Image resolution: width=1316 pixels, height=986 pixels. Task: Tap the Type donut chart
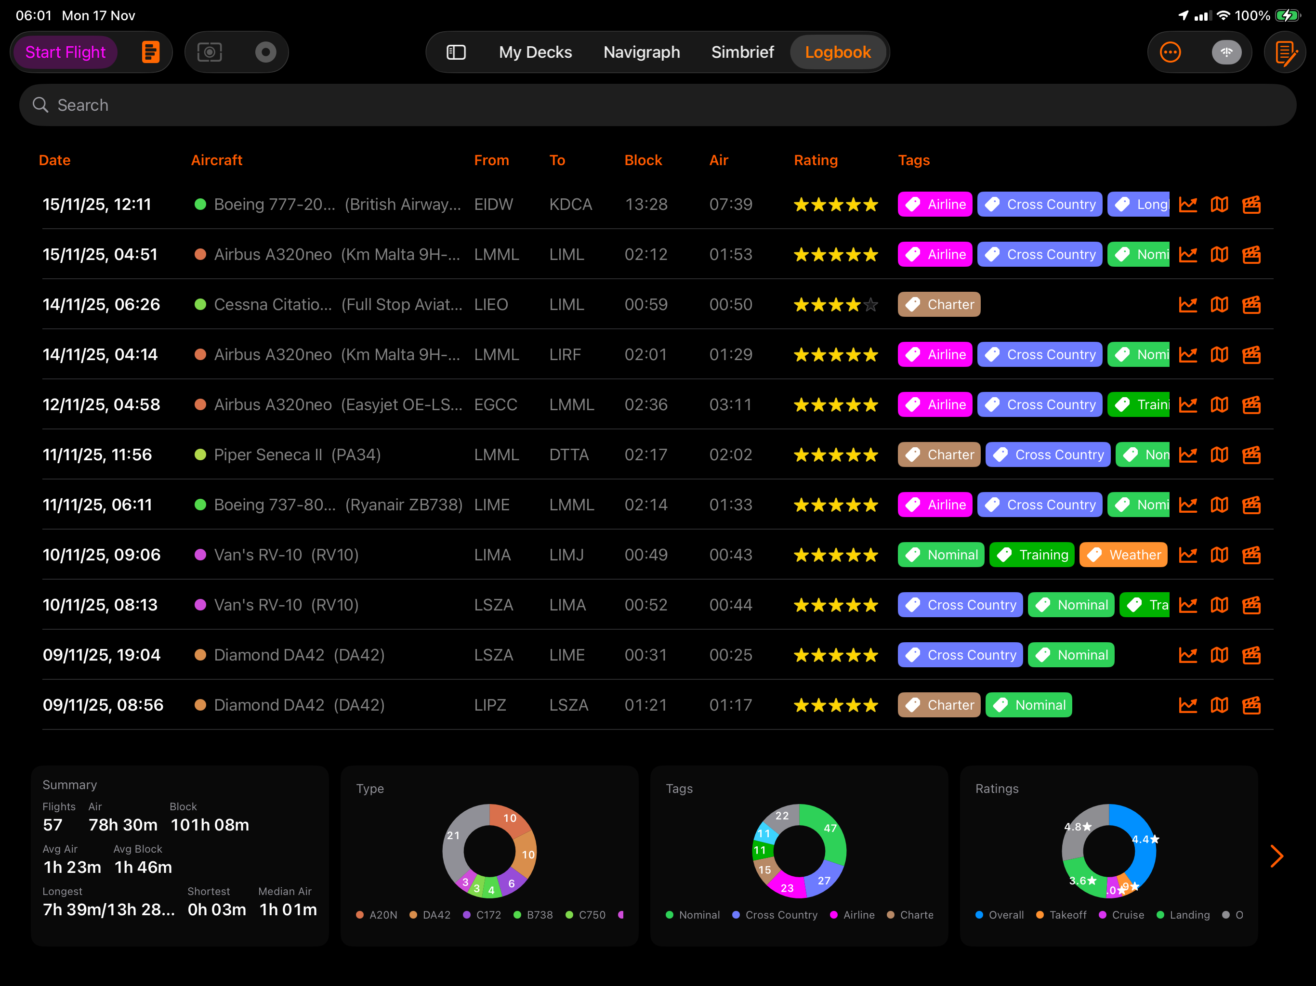[489, 851]
